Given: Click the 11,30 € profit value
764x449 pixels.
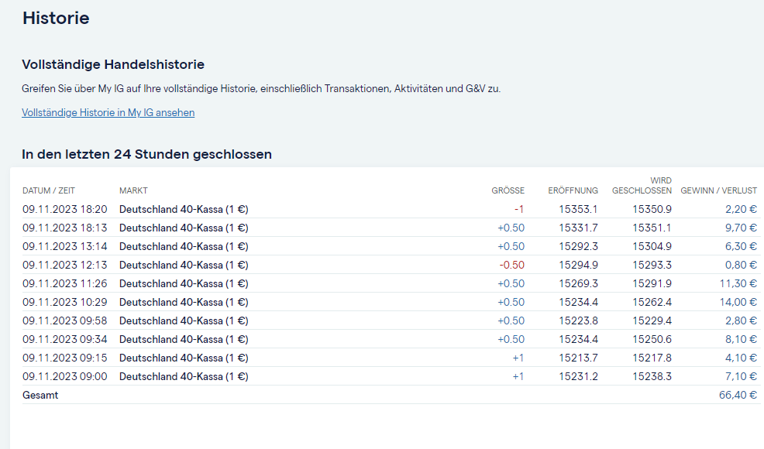Looking at the screenshot, I should pyautogui.click(x=737, y=283).
